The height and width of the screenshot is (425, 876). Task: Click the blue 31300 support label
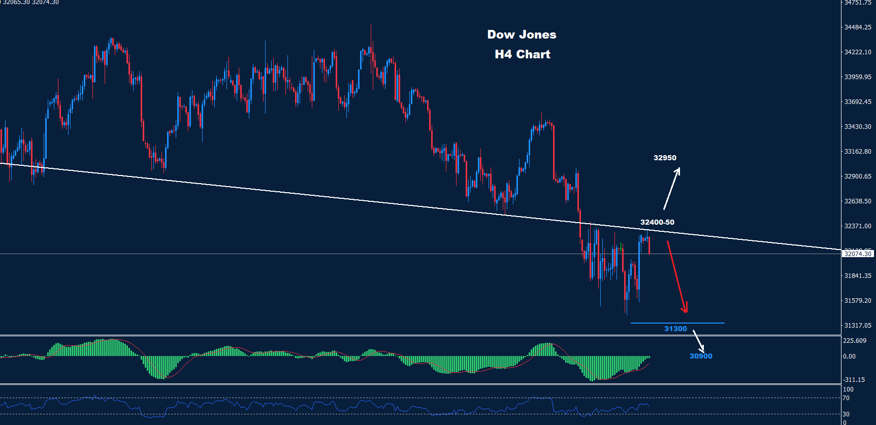pos(675,329)
